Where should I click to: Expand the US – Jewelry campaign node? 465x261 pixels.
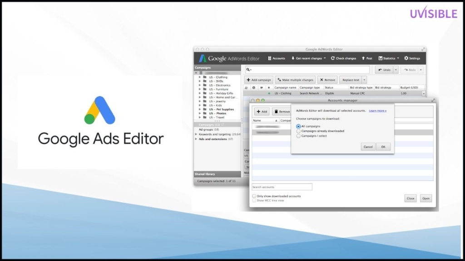[200, 101]
